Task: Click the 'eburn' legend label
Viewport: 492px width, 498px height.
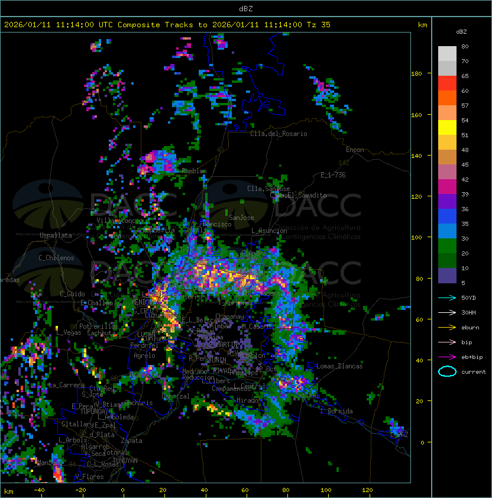Action: click(x=470, y=328)
